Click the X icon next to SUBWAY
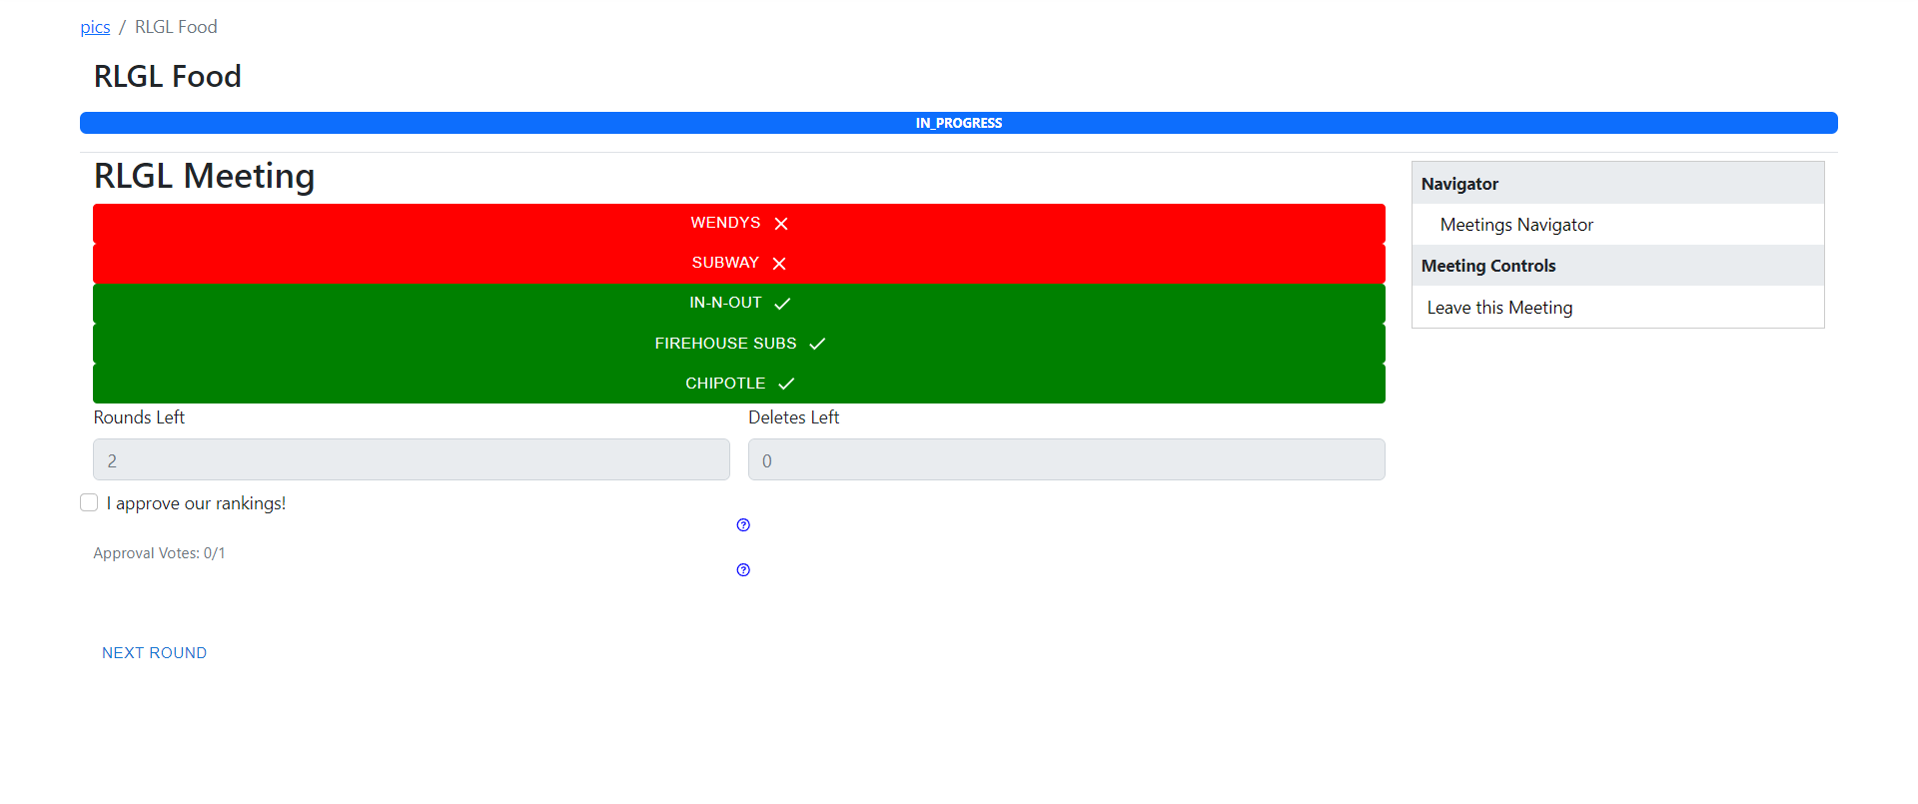 tap(779, 264)
